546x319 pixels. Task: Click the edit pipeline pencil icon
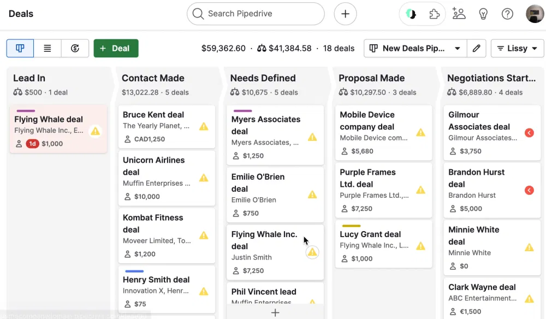click(476, 48)
